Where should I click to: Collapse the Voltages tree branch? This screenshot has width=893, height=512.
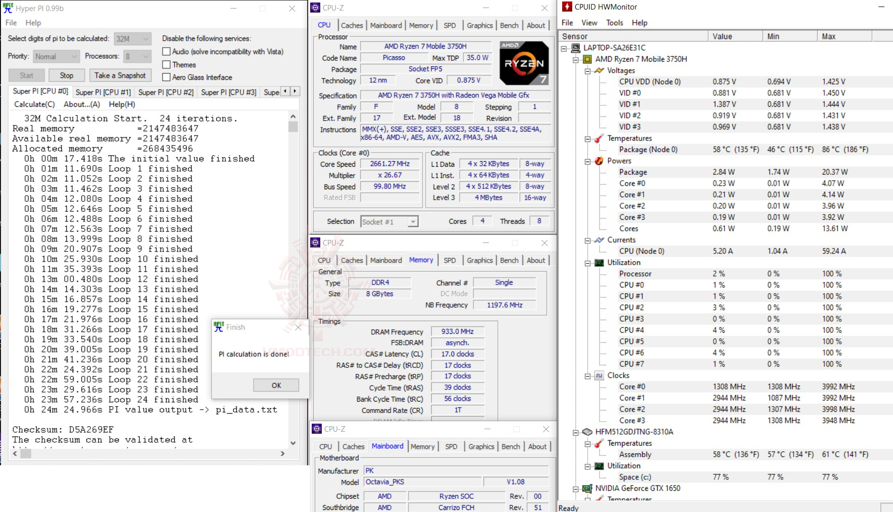pyautogui.click(x=587, y=71)
